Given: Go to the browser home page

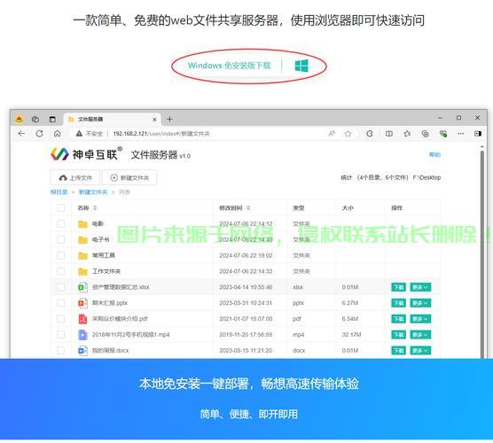Looking at the screenshot, I should pyautogui.click(x=58, y=134).
